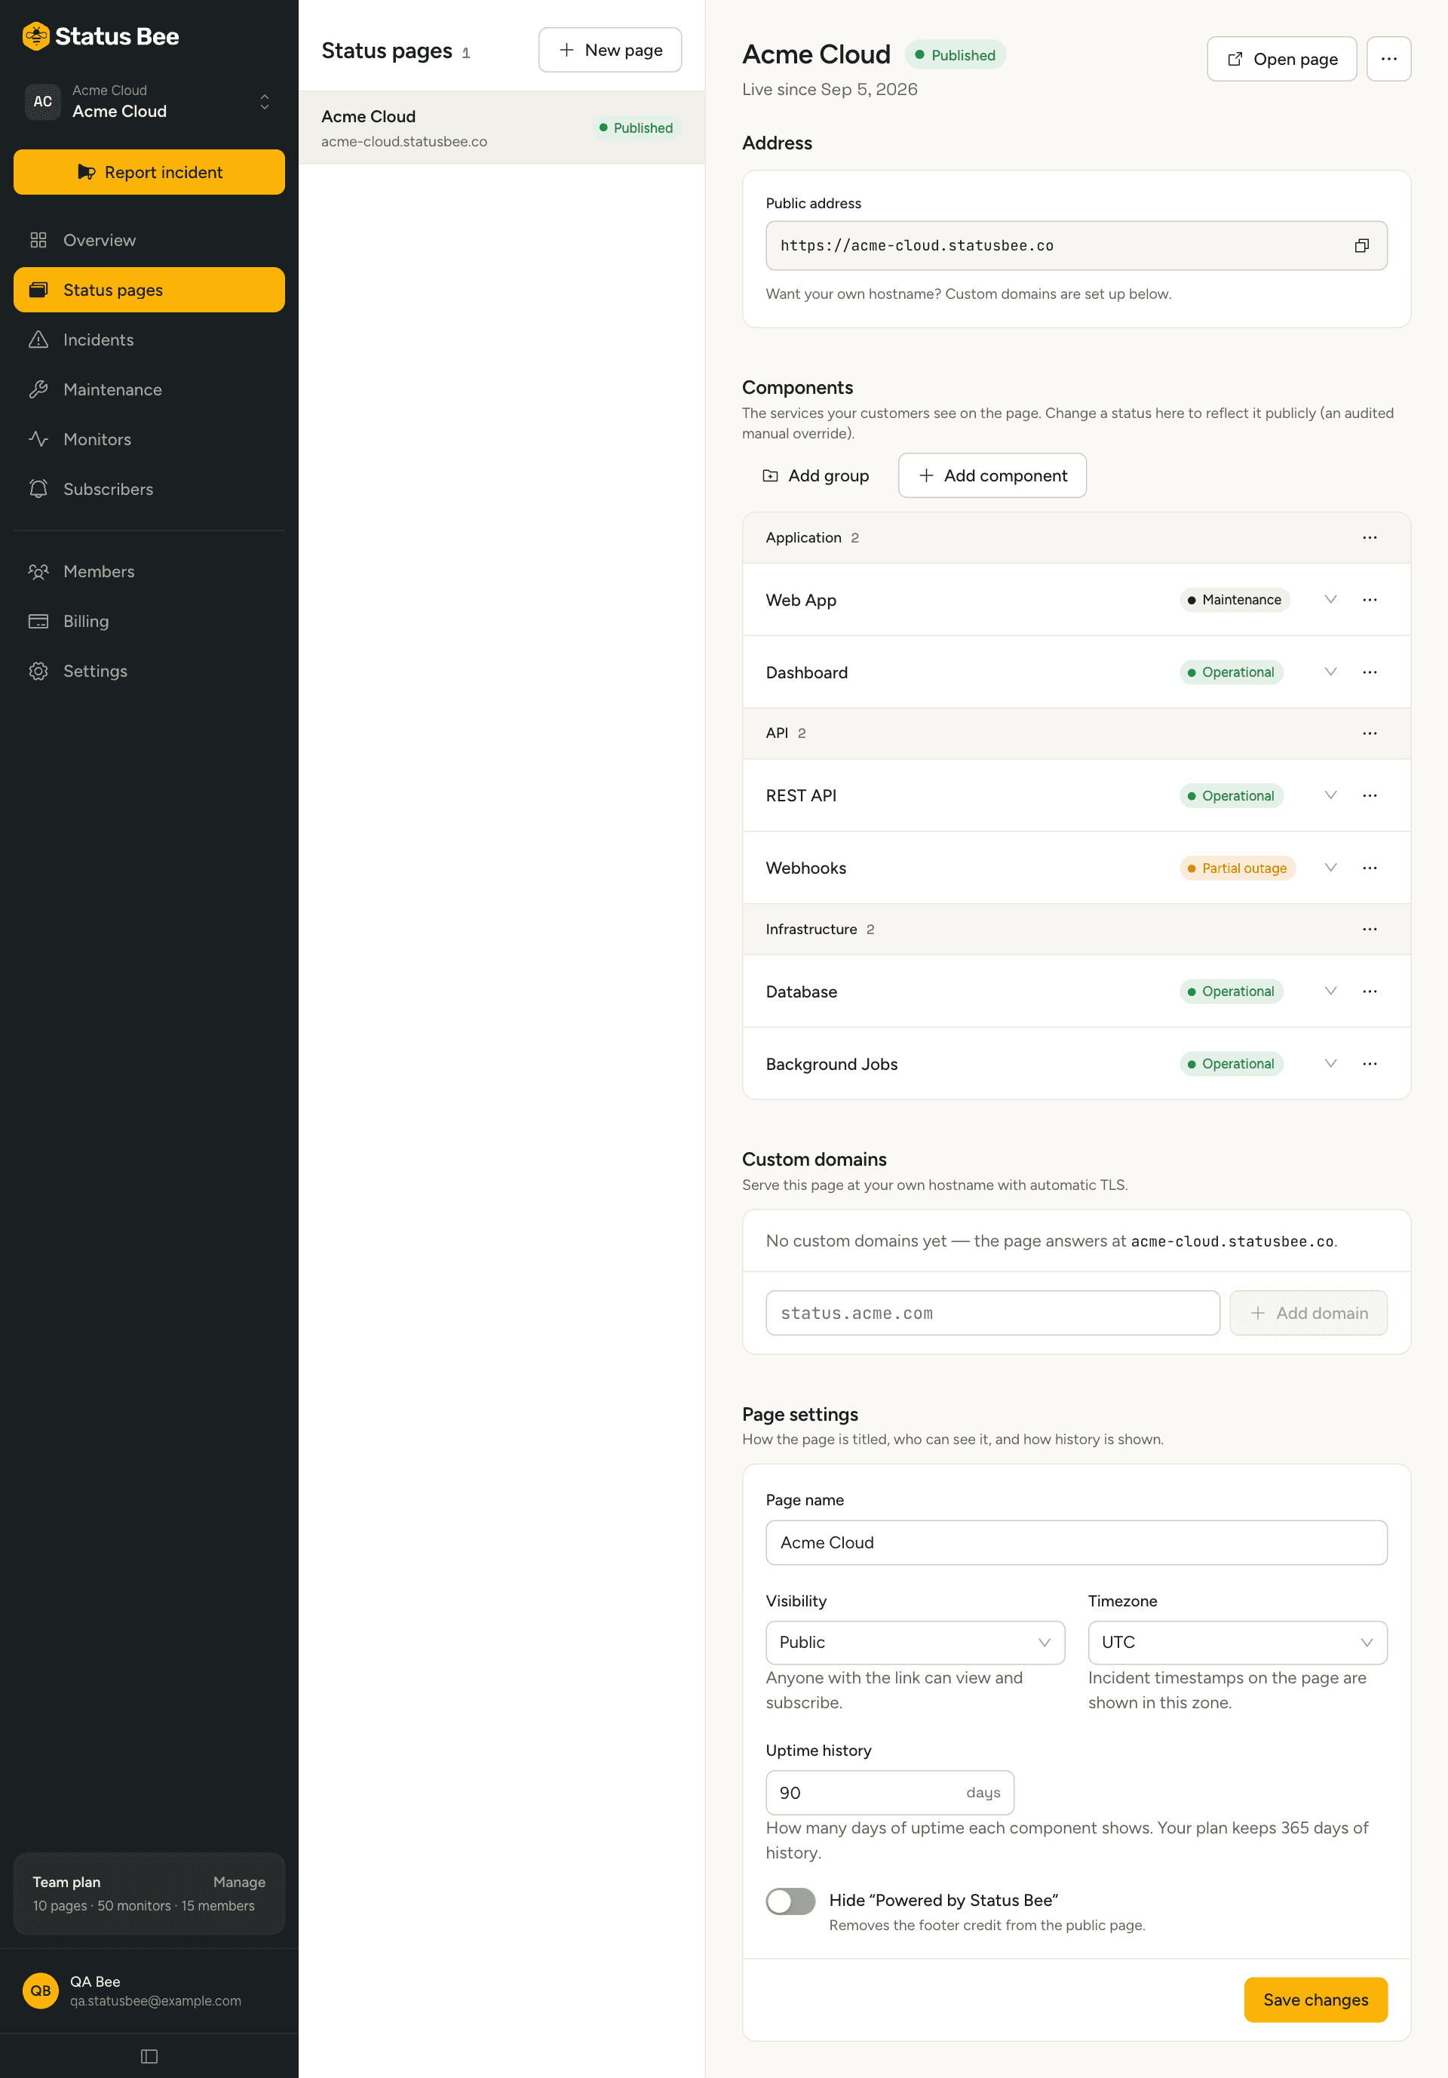Click the Maintenance wrench icon
This screenshot has height=2078, width=1448.
click(x=38, y=389)
